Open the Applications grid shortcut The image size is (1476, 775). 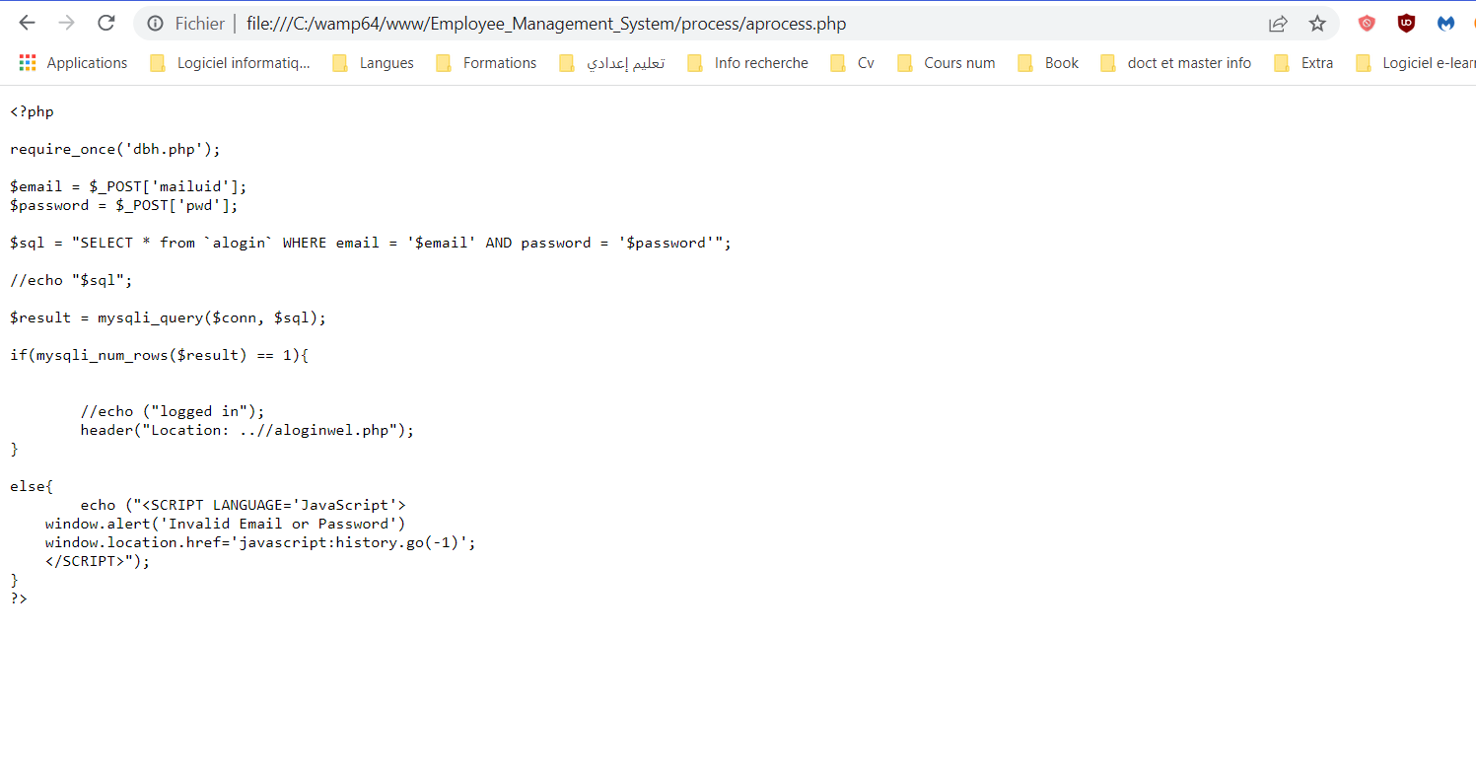[x=73, y=63]
